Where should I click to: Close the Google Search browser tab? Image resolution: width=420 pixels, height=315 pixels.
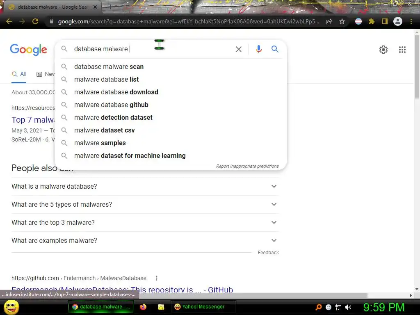click(x=95, y=7)
